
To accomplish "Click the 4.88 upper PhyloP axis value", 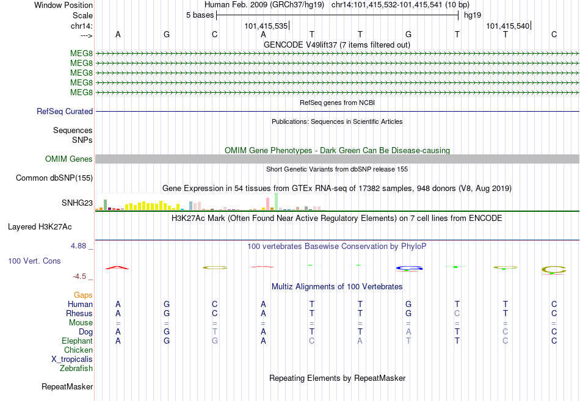I will click(78, 246).
